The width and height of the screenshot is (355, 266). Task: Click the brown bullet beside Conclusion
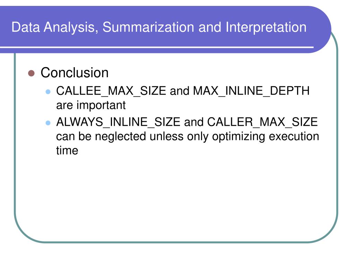tap(31, 73)
